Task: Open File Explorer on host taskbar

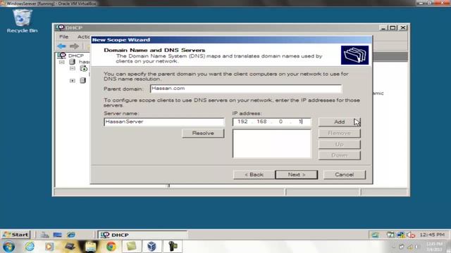Action: coord(90,247)
